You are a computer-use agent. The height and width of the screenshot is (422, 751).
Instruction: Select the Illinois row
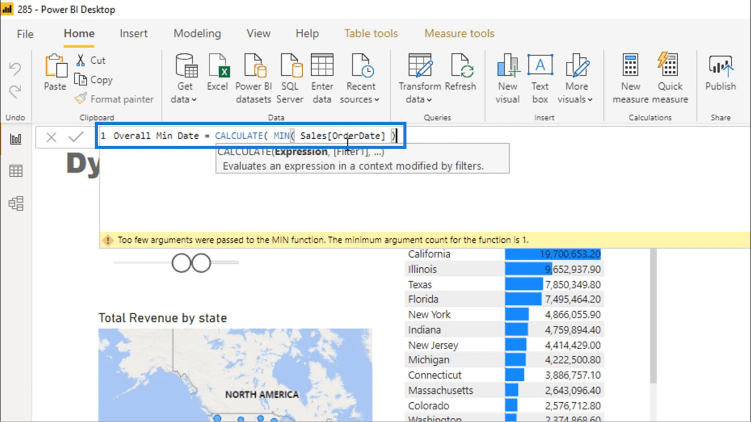(504, 269)
